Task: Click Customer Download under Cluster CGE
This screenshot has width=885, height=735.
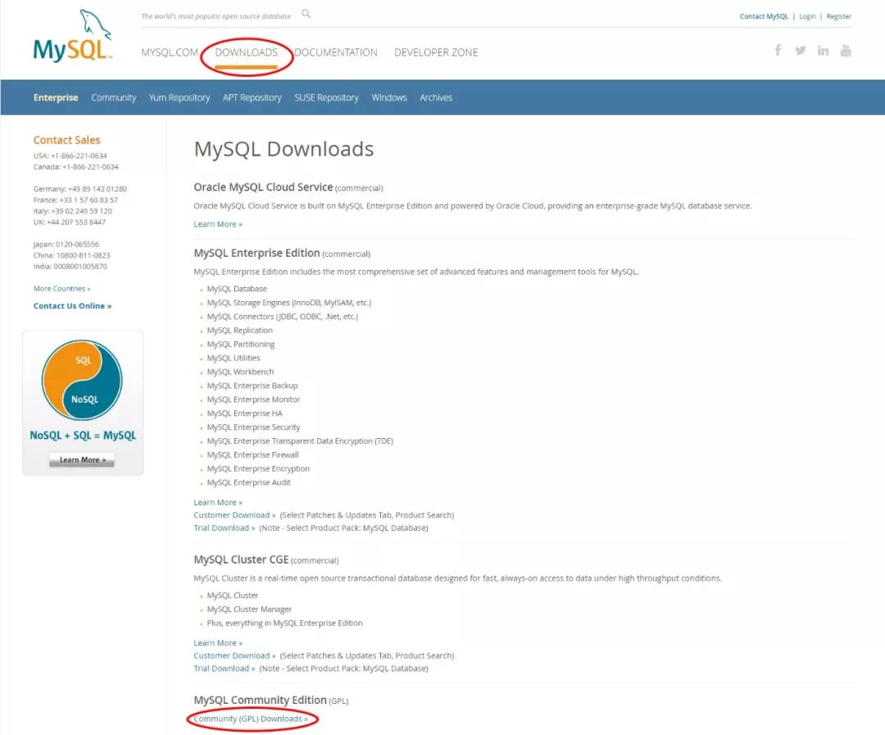Action: pyautogui.click(x=234, y=655)
